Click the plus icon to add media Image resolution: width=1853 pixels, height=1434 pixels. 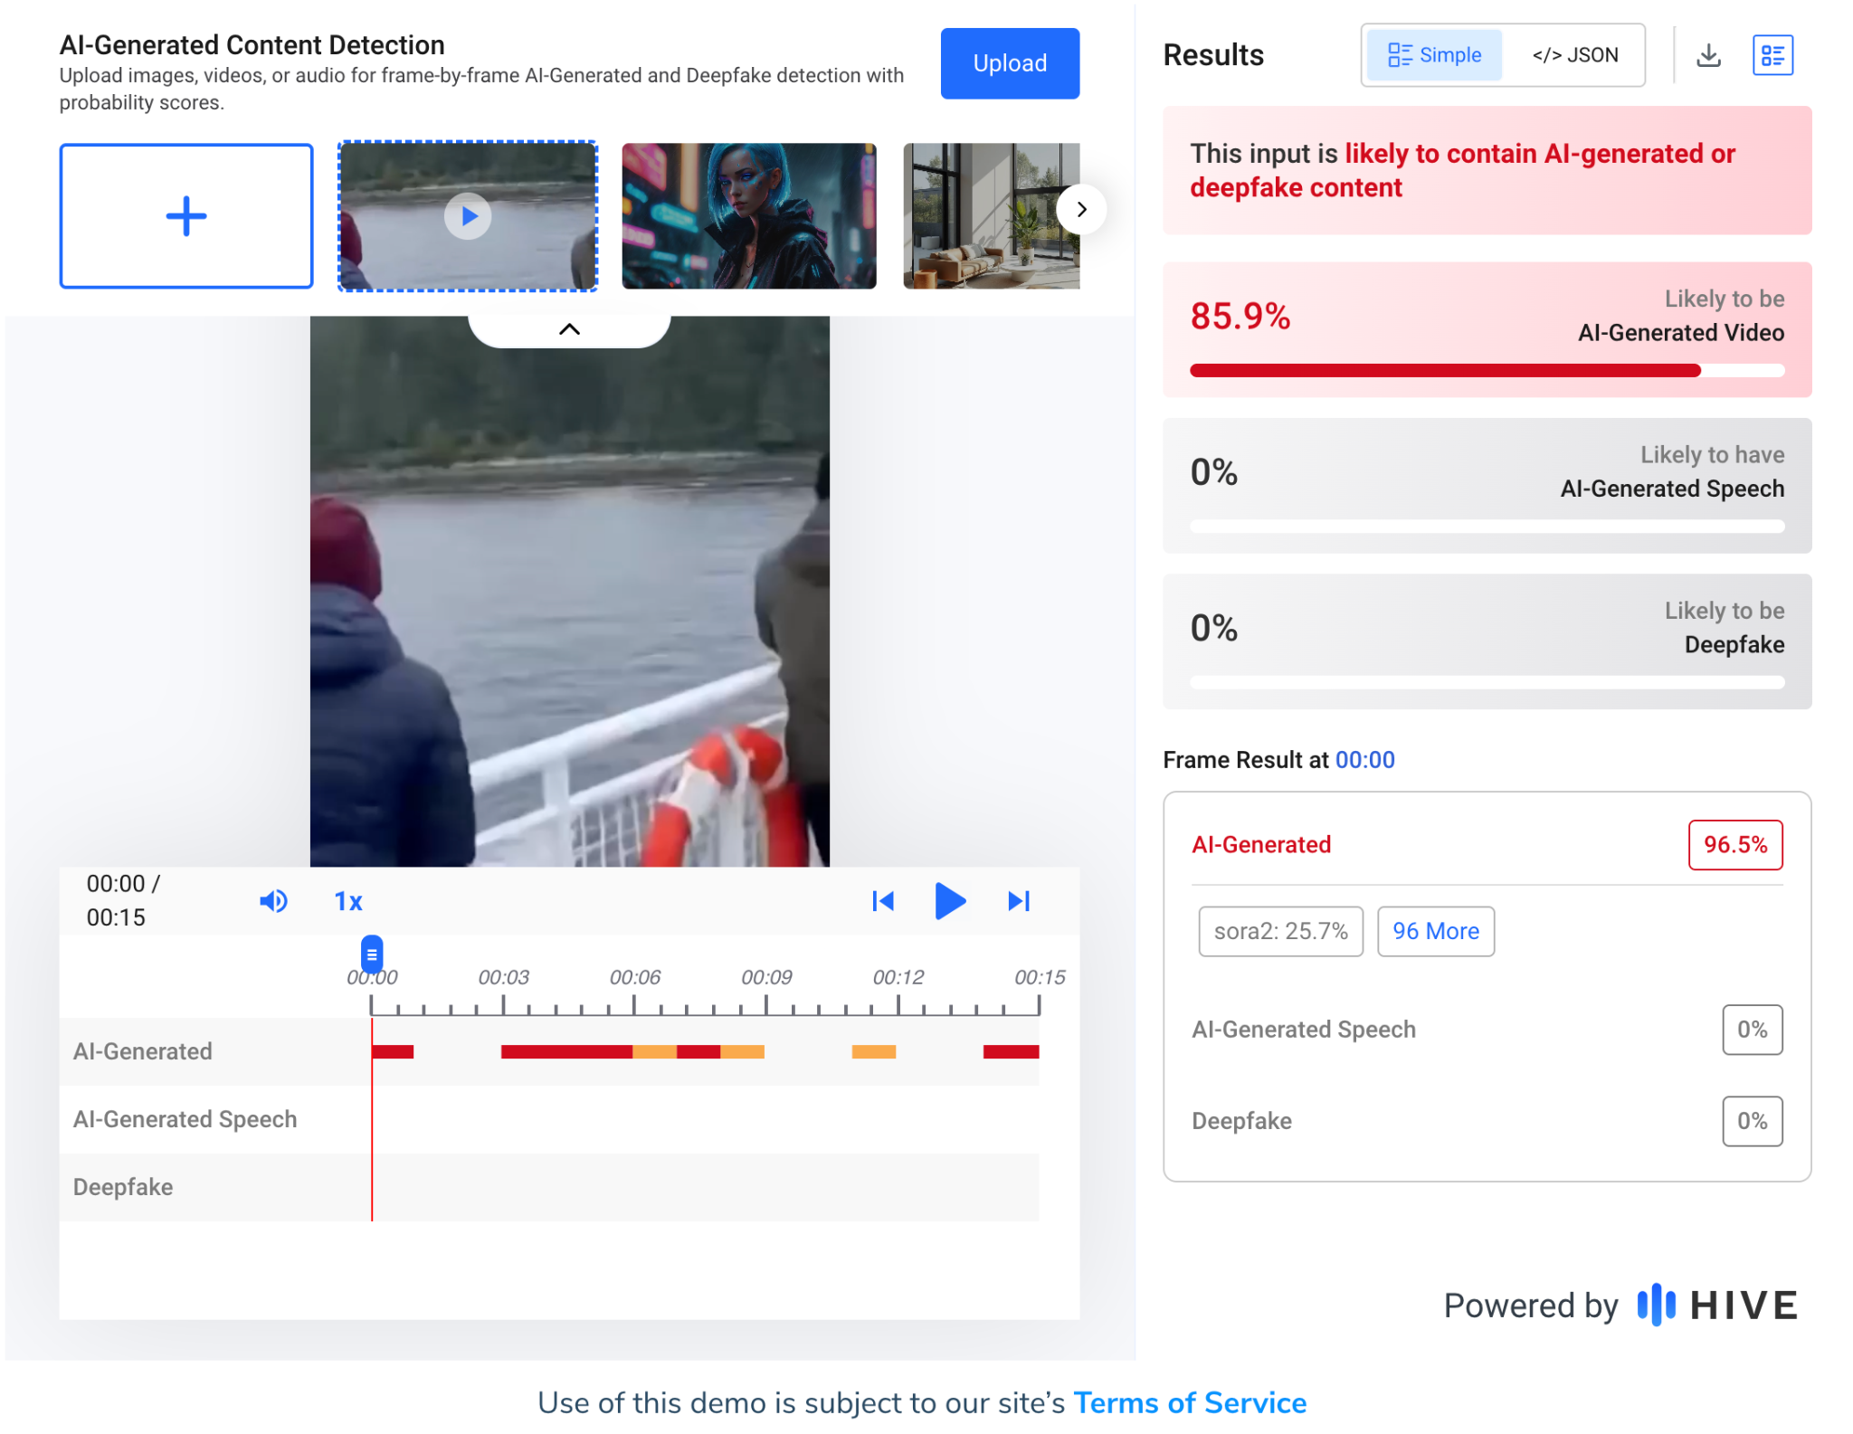pos(186,216)
